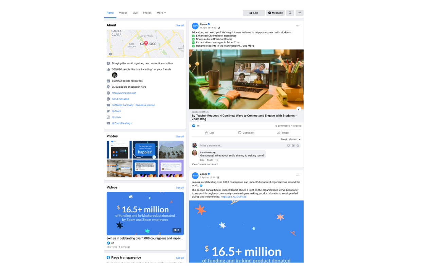Click your profile avatar beside comment box
The width and height of the screenshot is (428, 271).
click(x=195, y=146)
